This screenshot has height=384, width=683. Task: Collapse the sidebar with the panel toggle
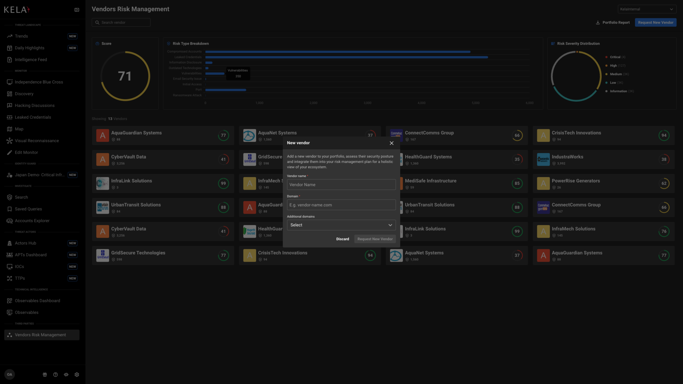(x=76, y=10)
